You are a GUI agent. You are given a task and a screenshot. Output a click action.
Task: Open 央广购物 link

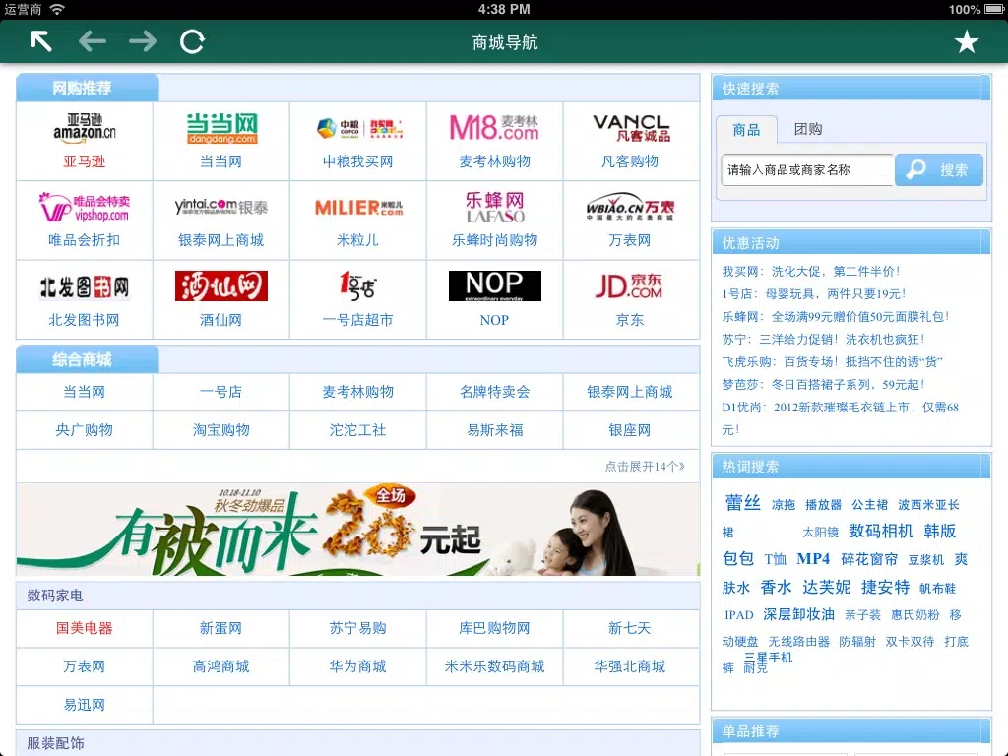[85, 430]
